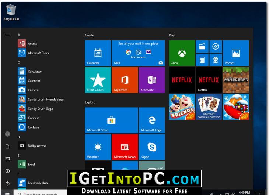Open the Calendar tile
This screenshot has height=195, width=269.
point(98,53)
